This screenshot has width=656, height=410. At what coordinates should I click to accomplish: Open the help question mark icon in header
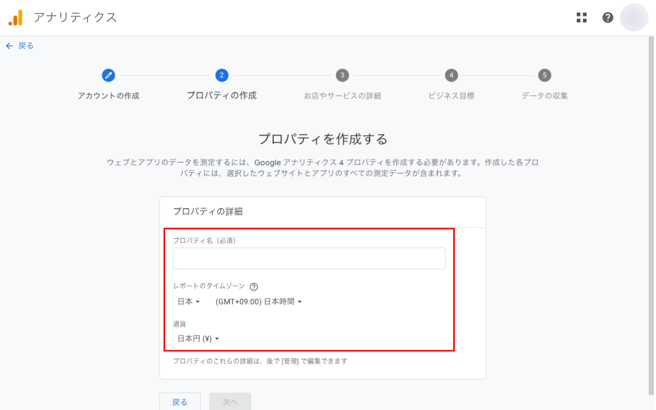coord(607,17)
